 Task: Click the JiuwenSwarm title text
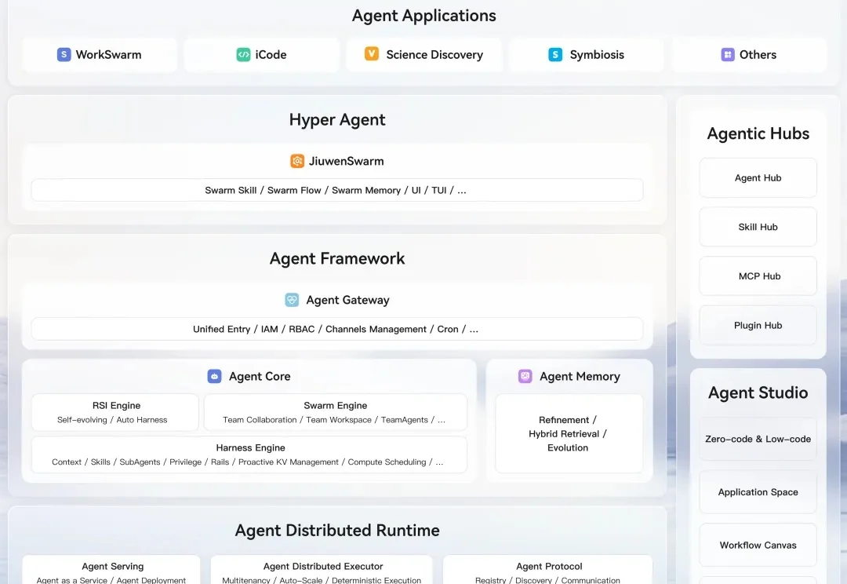pos(347,161)
